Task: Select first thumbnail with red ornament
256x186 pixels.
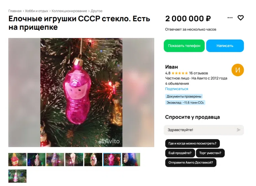Action: point(17,159)
